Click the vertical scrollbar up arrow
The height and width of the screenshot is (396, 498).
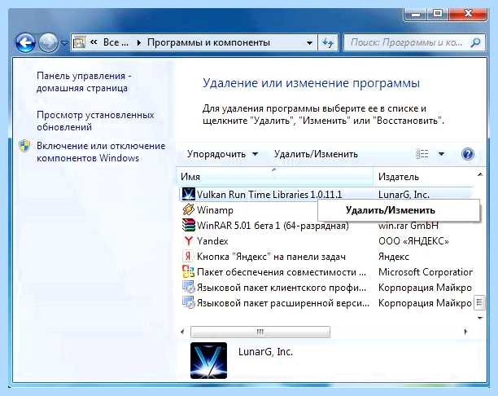pos(480,174)
